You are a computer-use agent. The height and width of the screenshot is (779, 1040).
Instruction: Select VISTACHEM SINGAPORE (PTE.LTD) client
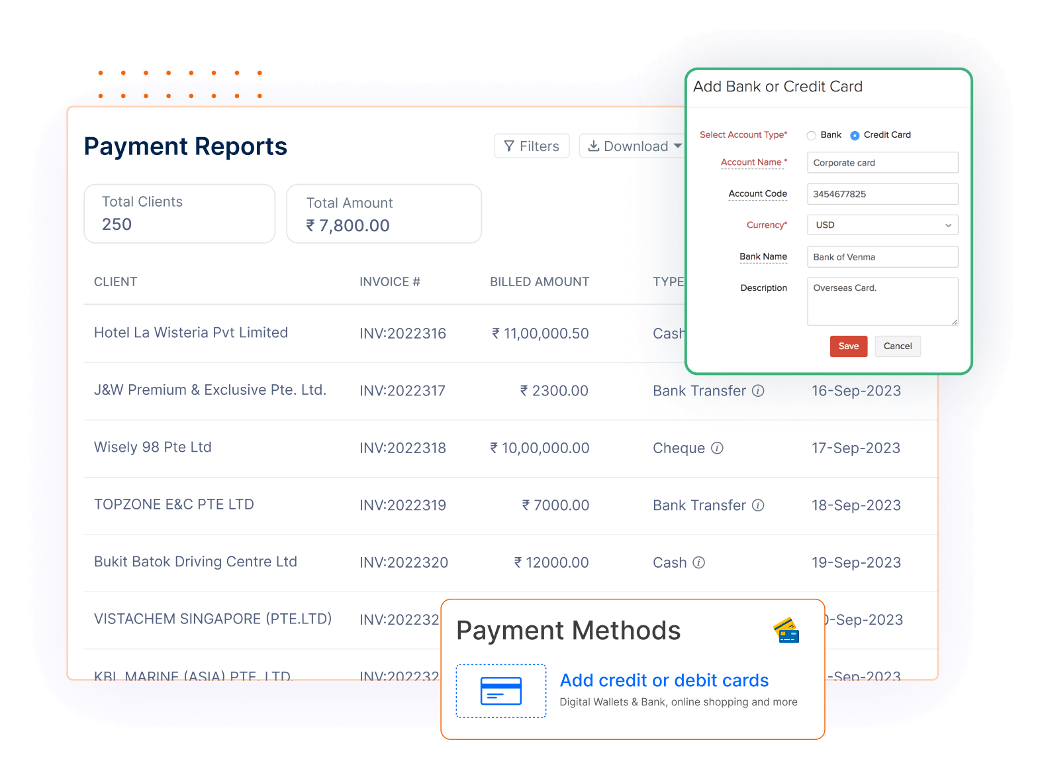[x=213, y=619]
